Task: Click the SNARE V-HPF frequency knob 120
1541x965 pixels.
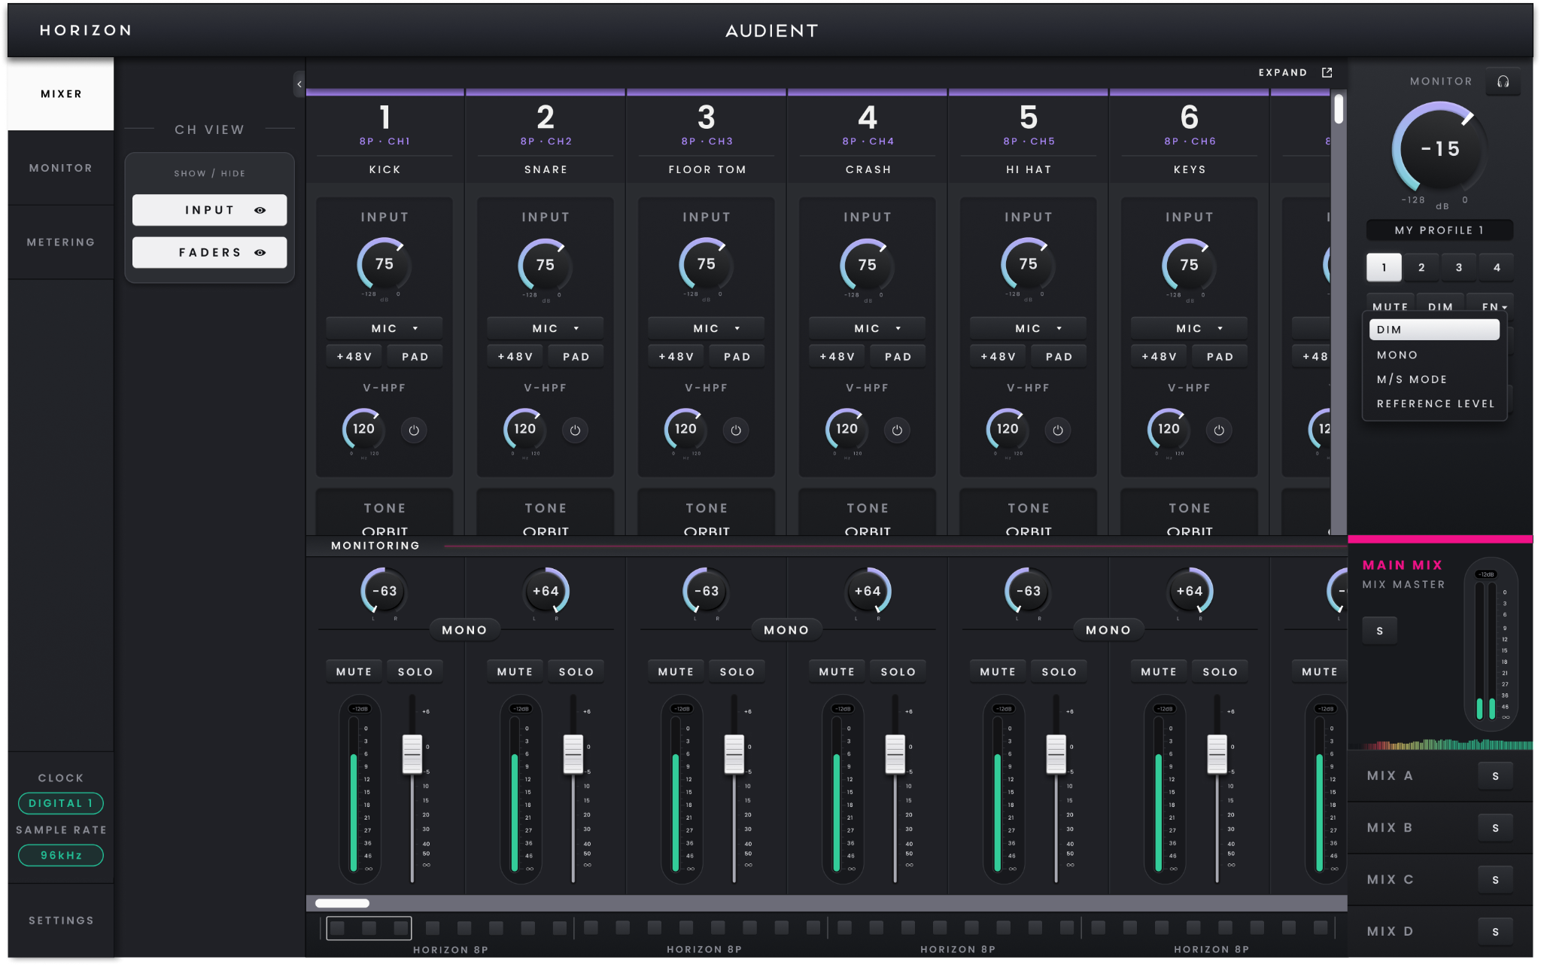Action: [524, 429]
